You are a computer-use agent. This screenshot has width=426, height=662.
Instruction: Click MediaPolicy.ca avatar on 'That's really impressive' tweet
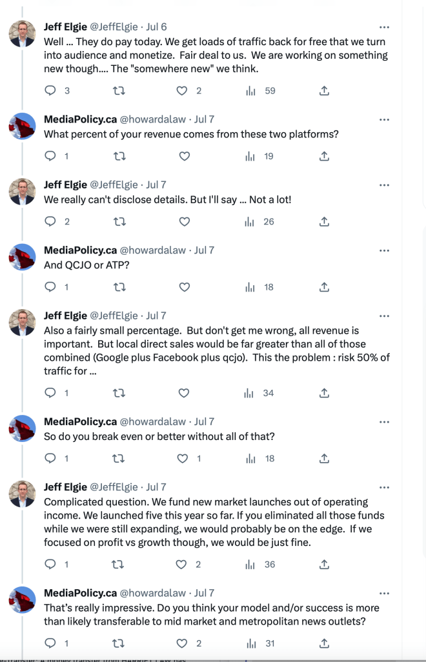22,599
